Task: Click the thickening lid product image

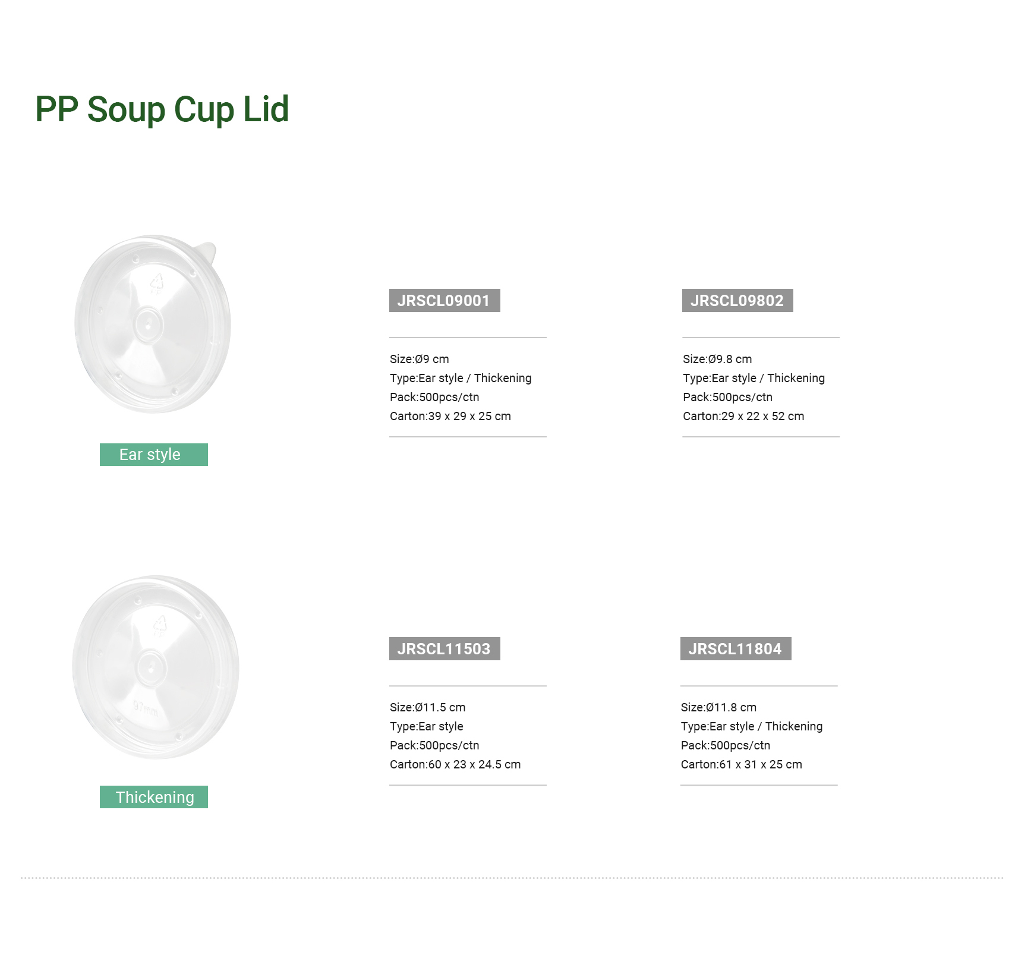Action: pyautogui.click(x=155, y=667)
